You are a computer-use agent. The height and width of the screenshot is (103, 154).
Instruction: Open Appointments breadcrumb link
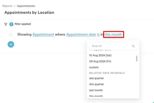point(26,6)
